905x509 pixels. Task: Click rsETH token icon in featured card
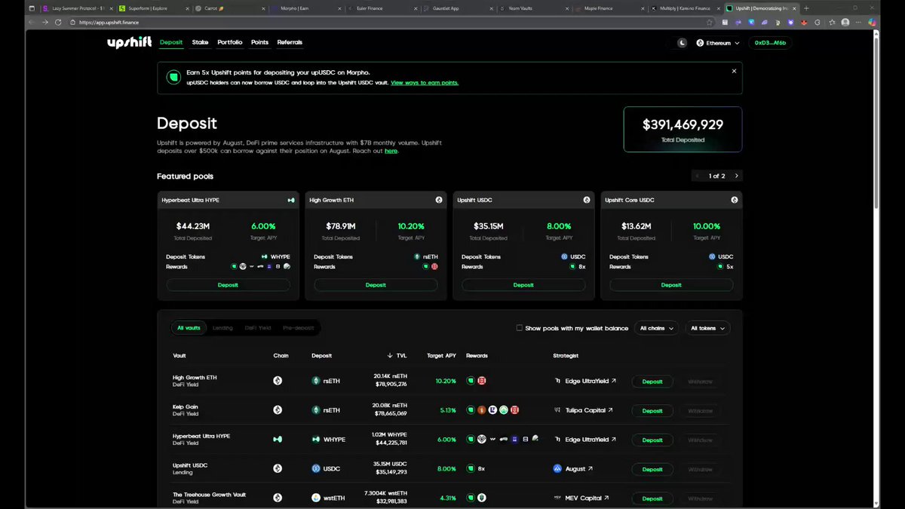pos(417,256)
